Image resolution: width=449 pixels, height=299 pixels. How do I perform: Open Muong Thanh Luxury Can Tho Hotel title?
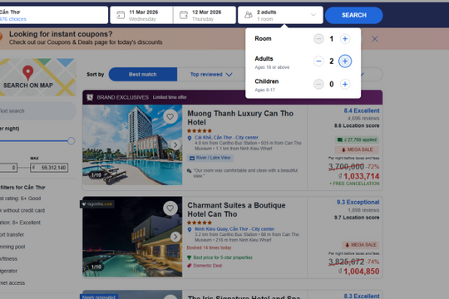pos(240,118)
